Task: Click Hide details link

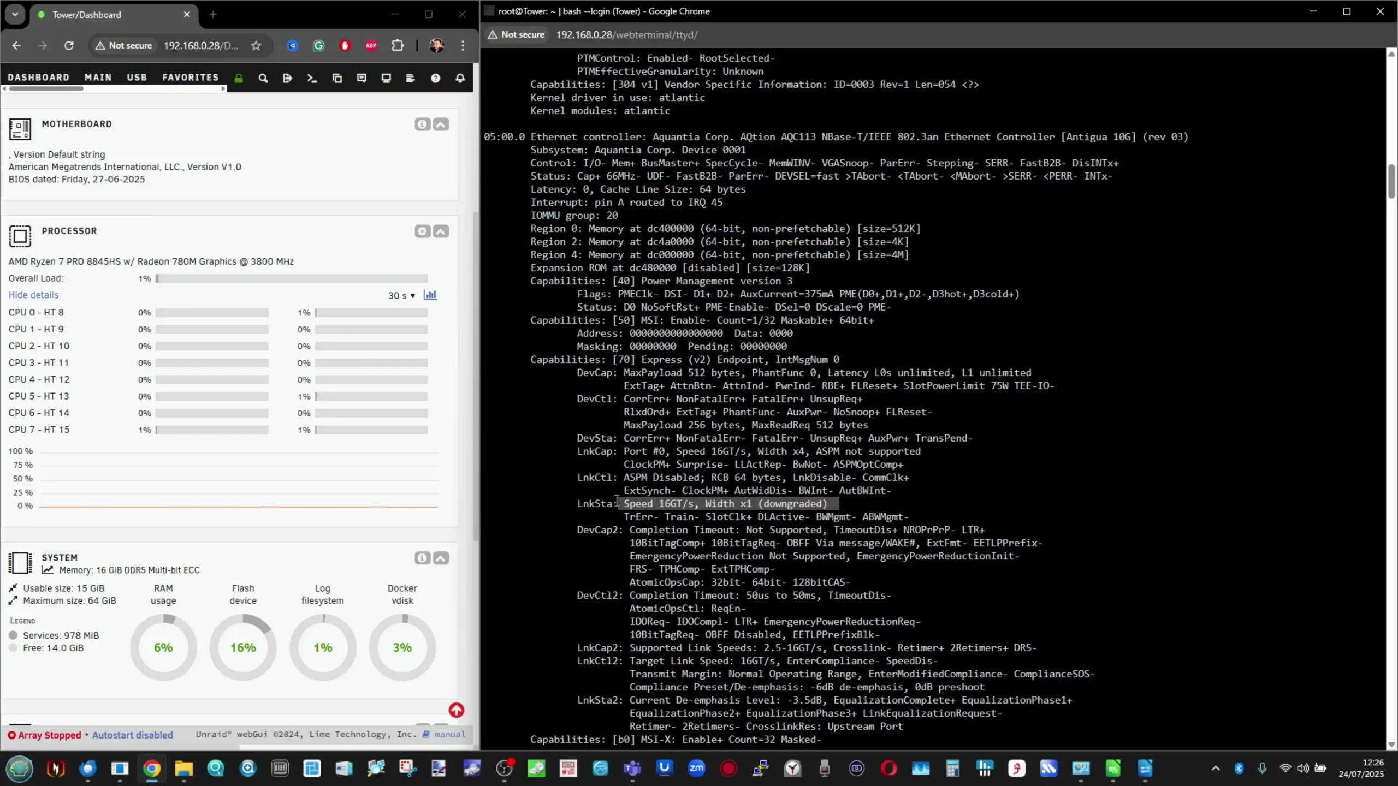Action: pyautogui.click(x=33, y=295)
